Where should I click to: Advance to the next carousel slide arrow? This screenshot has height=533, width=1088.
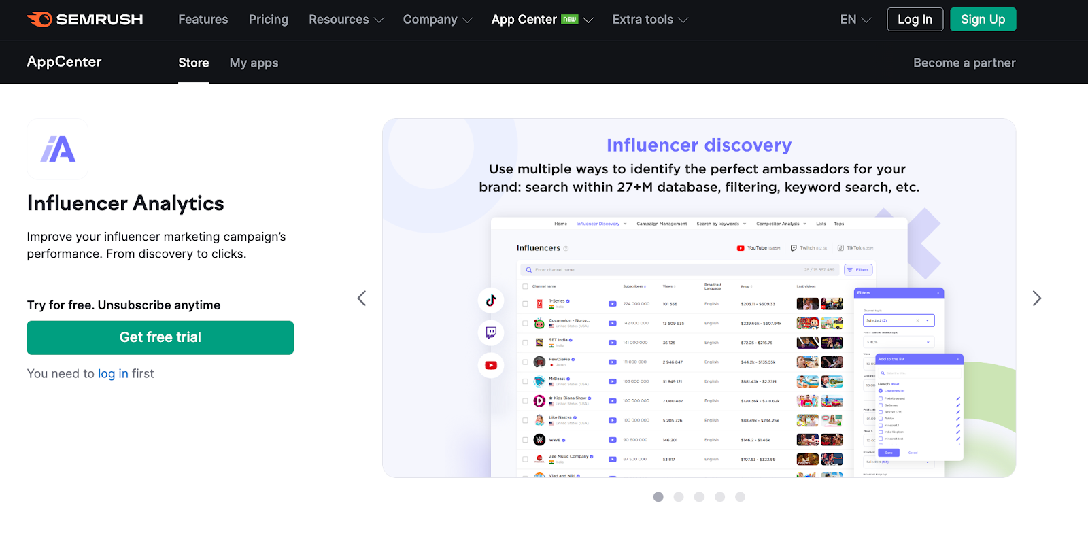coord(1036,298)
